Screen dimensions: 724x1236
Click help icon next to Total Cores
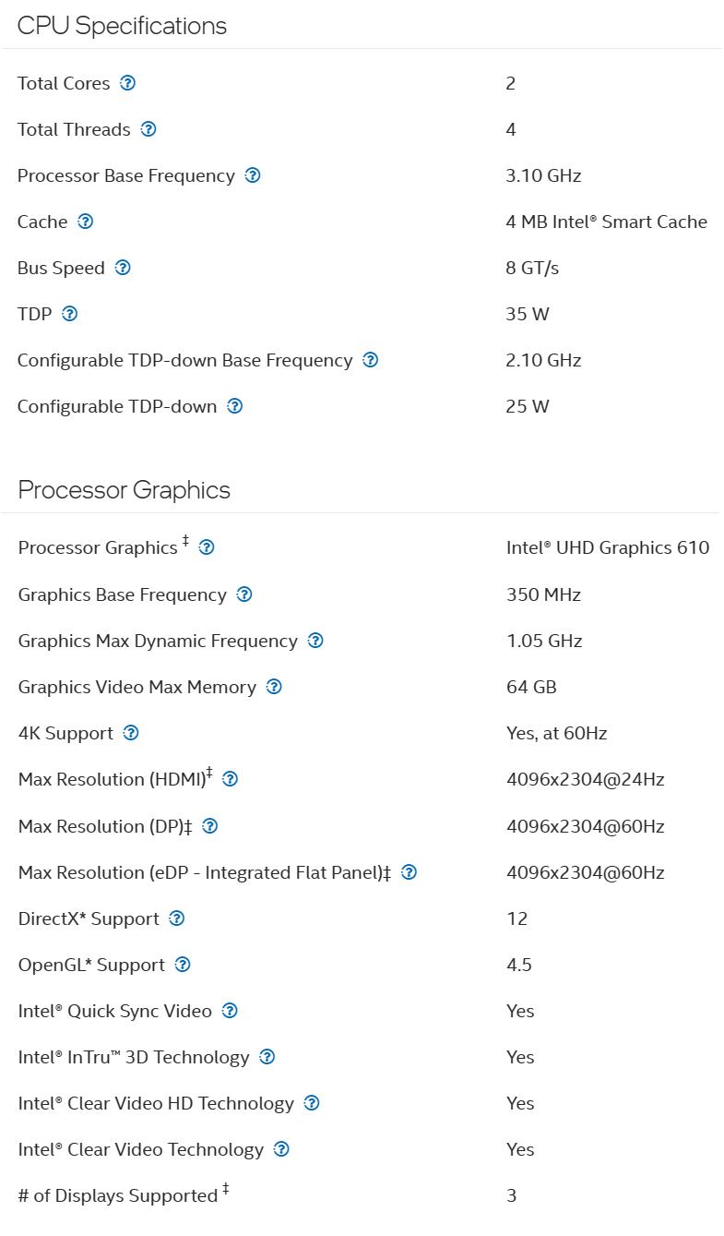(128, 83)
